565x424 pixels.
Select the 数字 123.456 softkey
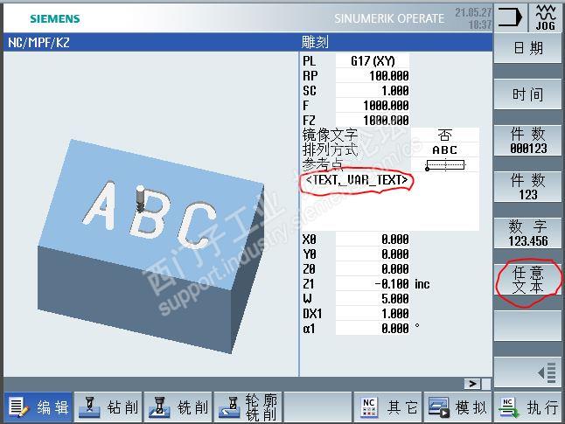pyautogui.click(x=527, y=233)
